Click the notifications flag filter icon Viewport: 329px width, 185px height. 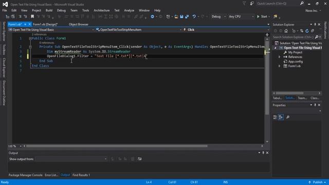click(x=244, y=4)
